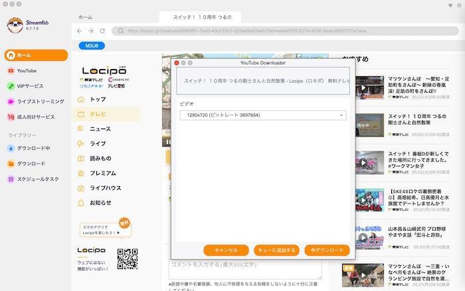Click キューに追加する button

point(276,251)
